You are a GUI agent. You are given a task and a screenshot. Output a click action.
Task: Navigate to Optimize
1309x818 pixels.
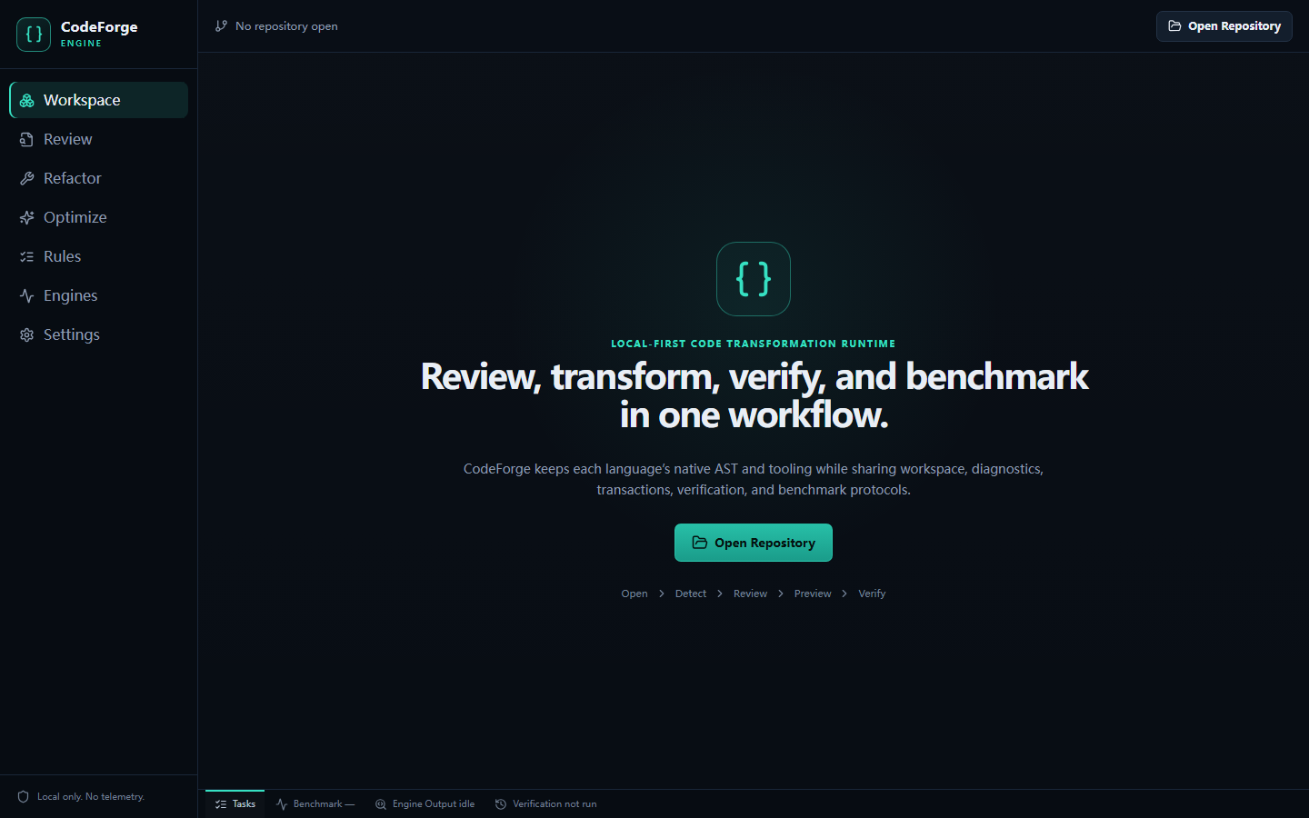(98, 217)
